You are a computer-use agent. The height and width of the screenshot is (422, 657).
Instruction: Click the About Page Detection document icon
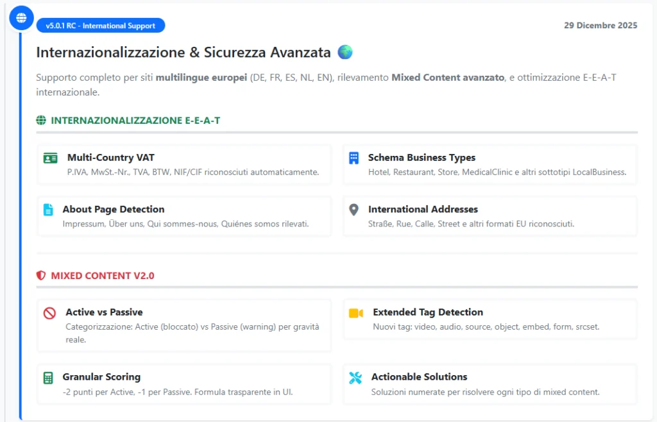(x=48, y=210)
